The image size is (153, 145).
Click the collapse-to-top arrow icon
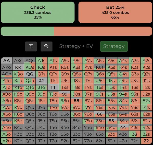pos(31,47)
